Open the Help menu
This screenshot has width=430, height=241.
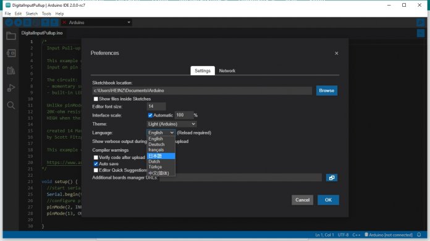[59, 14]
